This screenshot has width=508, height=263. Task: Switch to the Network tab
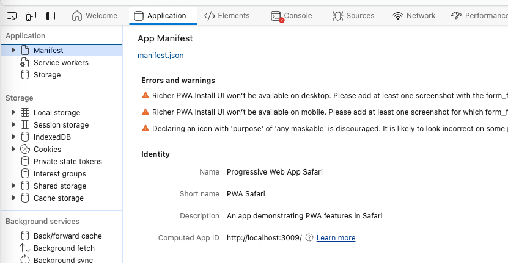click(x=414, y=16)
